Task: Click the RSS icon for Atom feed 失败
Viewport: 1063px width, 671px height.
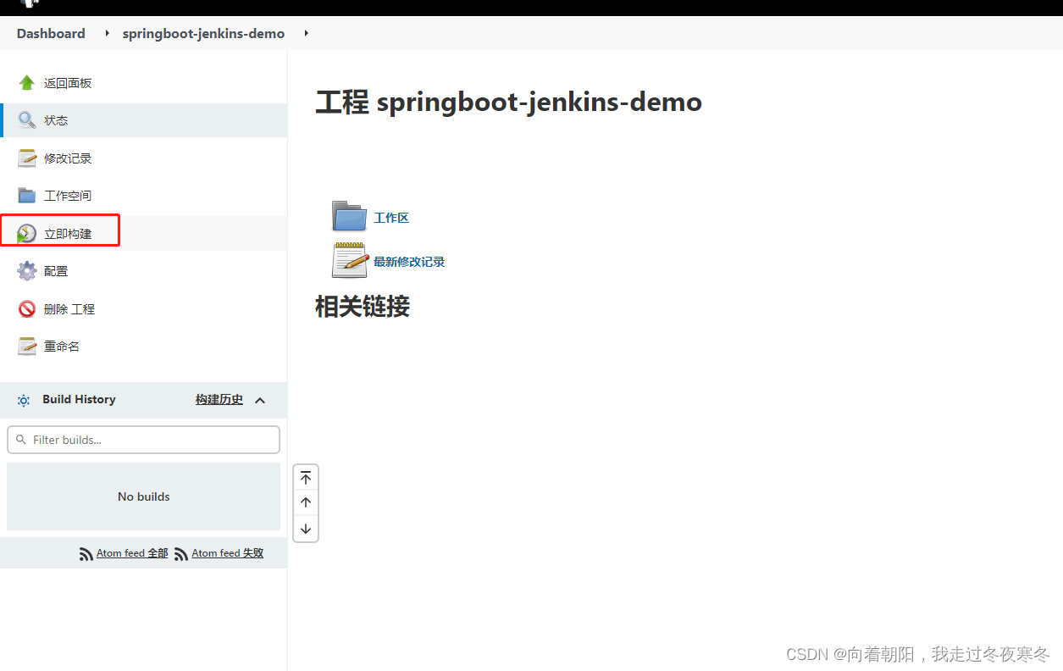Action: (181, 554)
